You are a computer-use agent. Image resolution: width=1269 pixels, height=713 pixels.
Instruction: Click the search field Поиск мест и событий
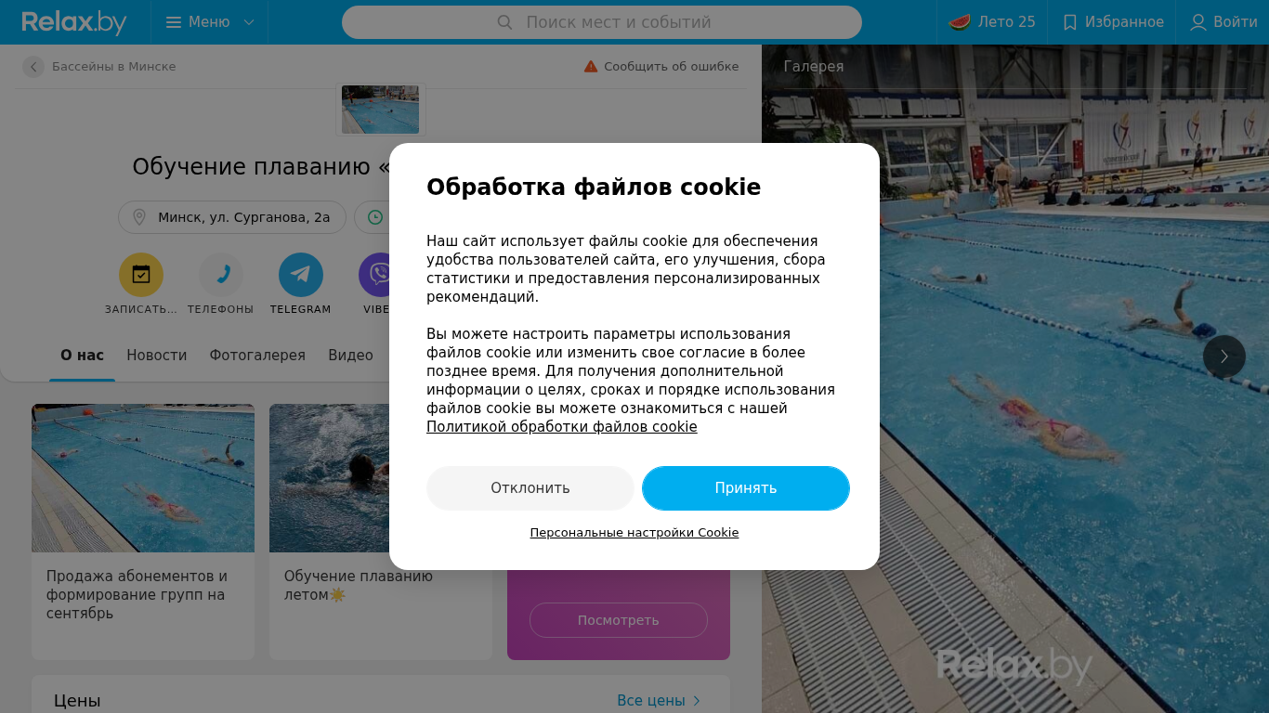coord(602,22)
